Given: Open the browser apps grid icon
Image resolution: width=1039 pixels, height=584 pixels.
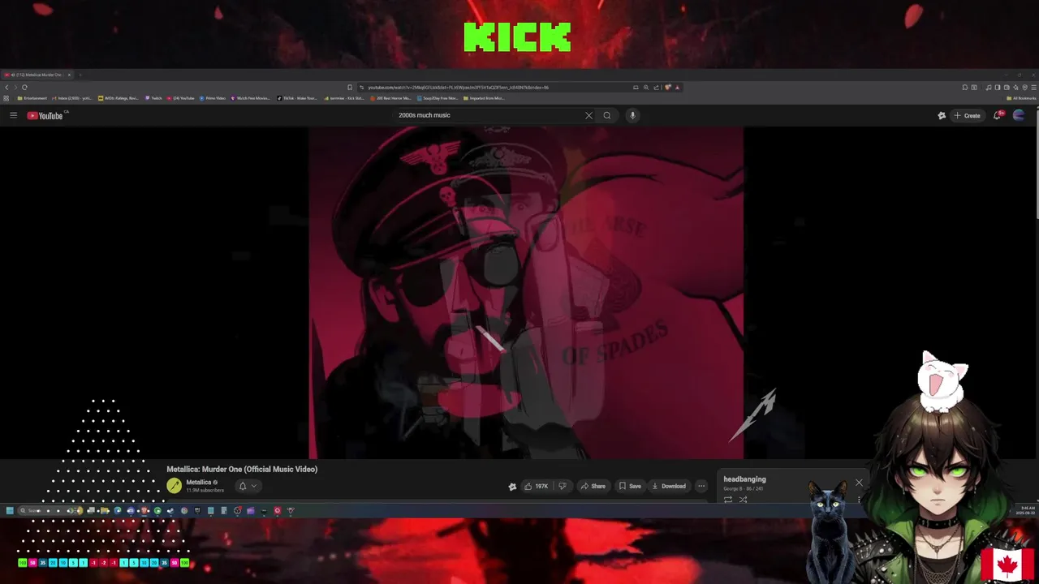Looking at the screenshot, I should (x=6, y=98).
